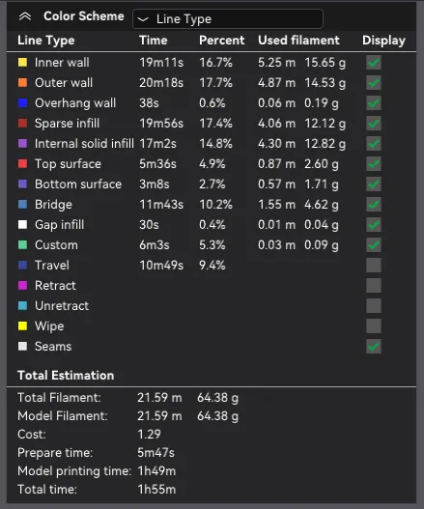Click the magenta Retract color swatch

click(x=23, y=285)
